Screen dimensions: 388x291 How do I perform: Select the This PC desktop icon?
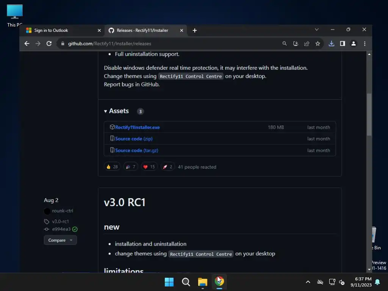point(15,16)
